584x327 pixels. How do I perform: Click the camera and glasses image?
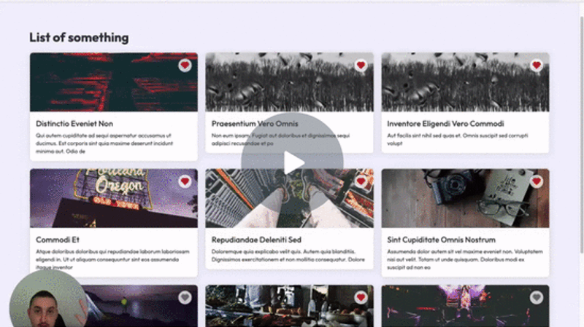465,198
